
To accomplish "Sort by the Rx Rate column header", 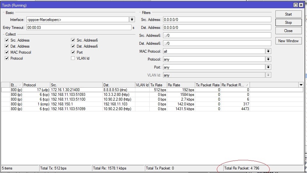I will pyautogui.click(x=180, y=85).
